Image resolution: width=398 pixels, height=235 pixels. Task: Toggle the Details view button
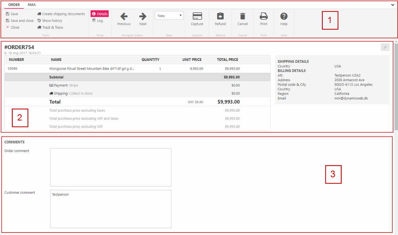tap(100, 14)
